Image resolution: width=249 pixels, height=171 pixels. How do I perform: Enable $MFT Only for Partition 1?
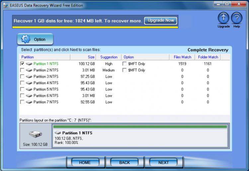[x=124, y=64]
